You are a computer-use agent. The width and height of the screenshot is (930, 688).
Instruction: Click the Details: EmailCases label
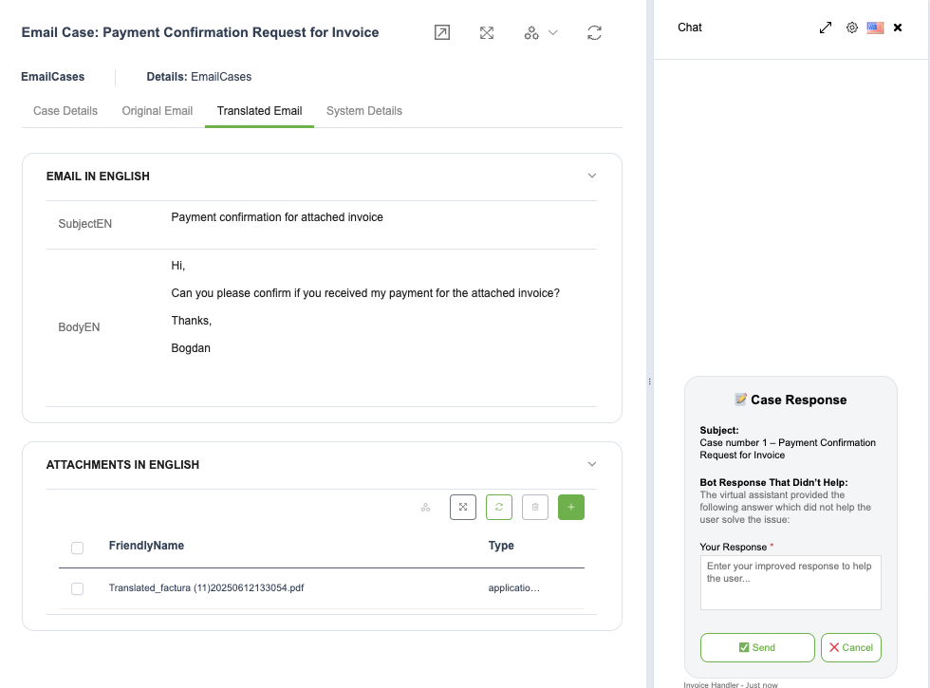(x=198, y=77)
